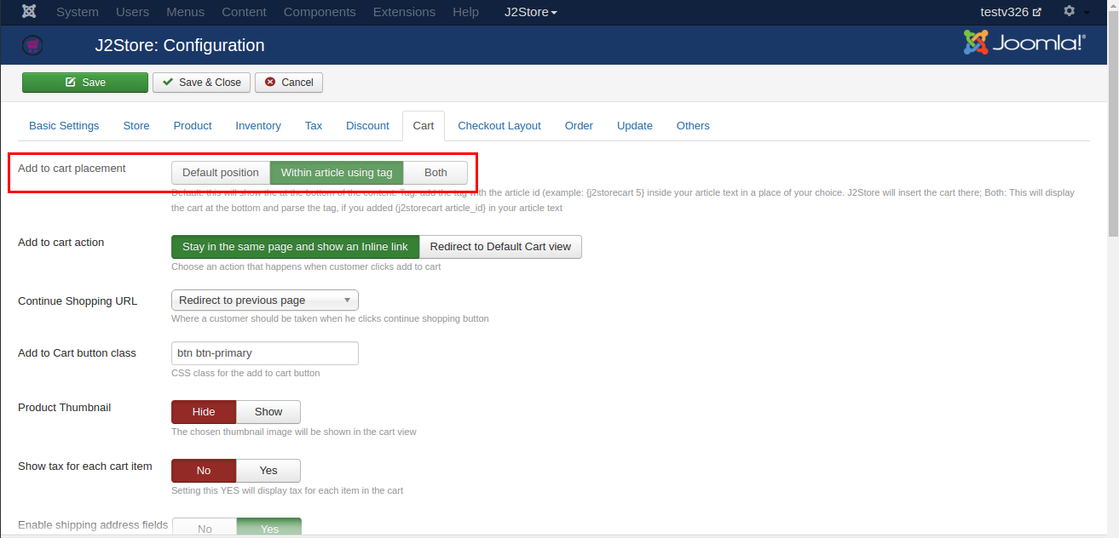Open the settings gear menu
Viewport: 1119px width, 538px height.
tap(1070, 12)
